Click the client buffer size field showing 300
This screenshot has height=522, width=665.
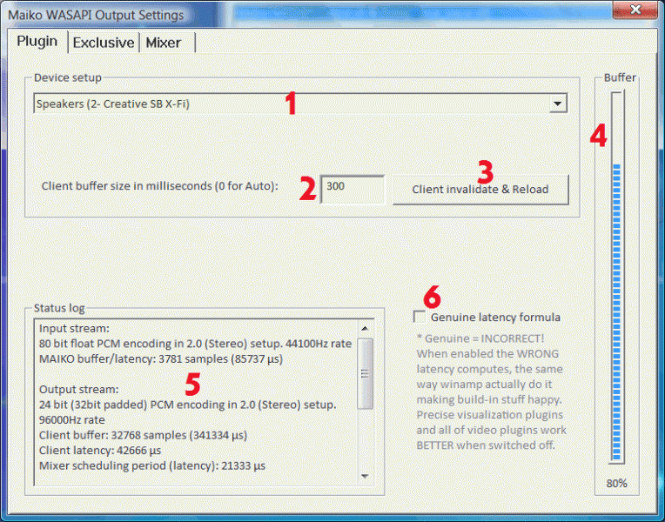tap(352, 189)
